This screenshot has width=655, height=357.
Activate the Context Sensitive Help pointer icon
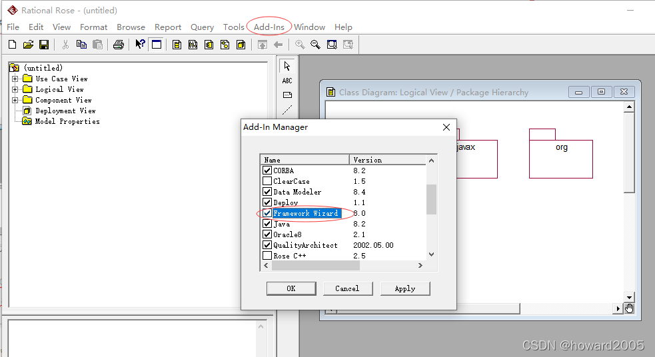click(140, 44)
